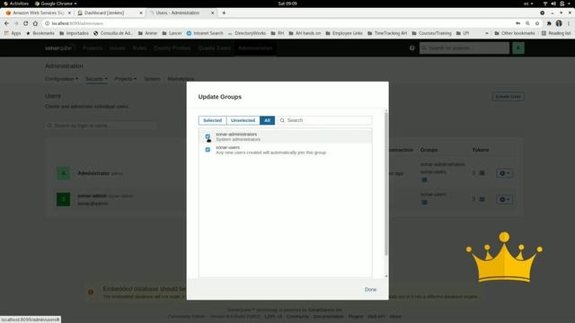
Task: Open the Quality Profiles page
Action: tap(172, 48)
